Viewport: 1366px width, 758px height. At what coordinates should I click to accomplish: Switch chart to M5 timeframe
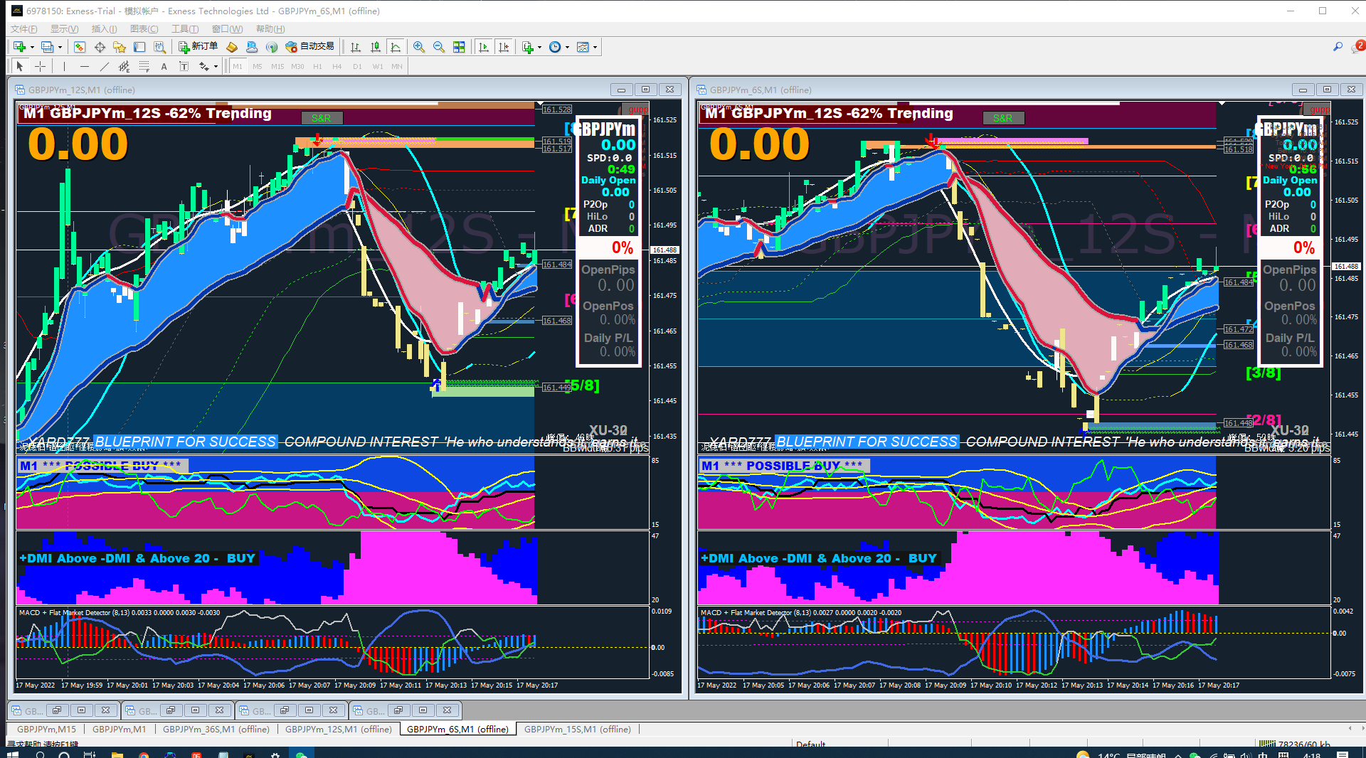pos(258,66)
